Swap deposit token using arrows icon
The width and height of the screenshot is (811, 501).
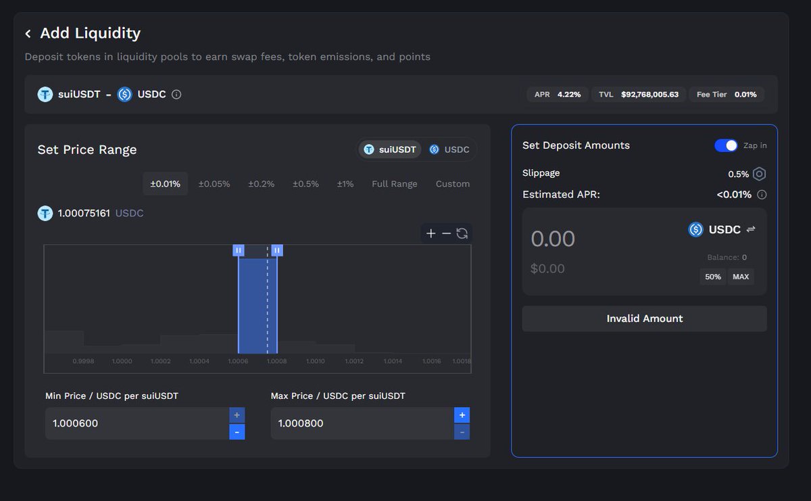point(751,229)
